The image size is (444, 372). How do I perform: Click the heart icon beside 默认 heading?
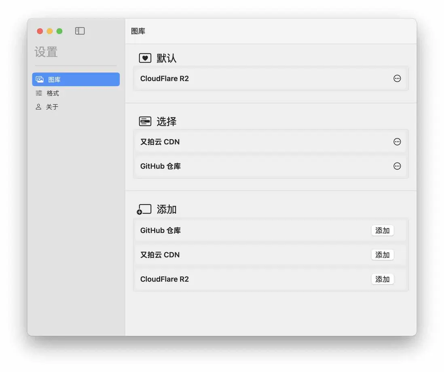[145, 58]
